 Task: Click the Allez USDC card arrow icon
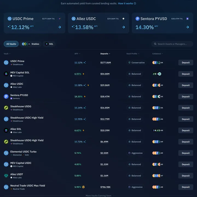tap(123, 27)
